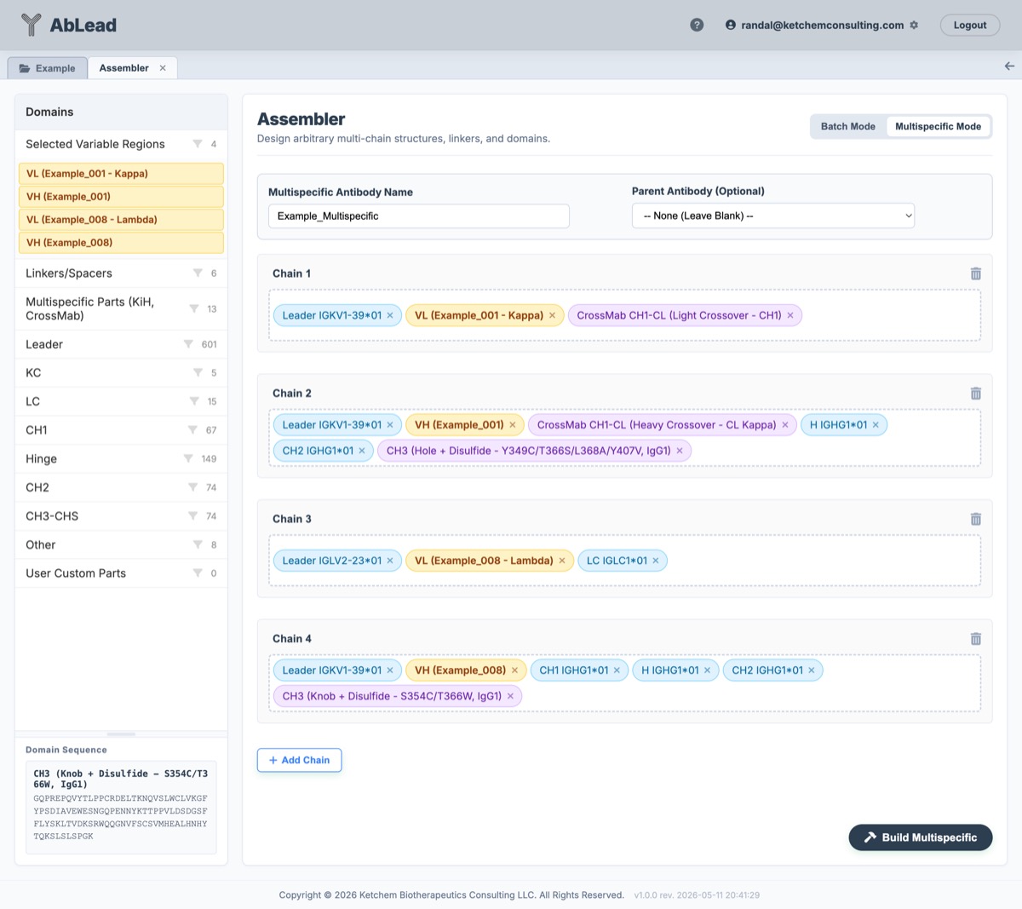Switch to the Example tab
This screenshot has width=1022, height=909.
click(48, 68)
